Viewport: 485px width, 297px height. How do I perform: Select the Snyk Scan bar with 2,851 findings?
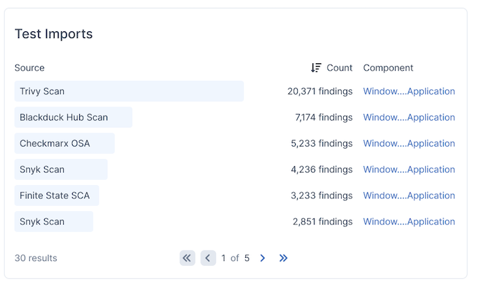coord(53,222)
